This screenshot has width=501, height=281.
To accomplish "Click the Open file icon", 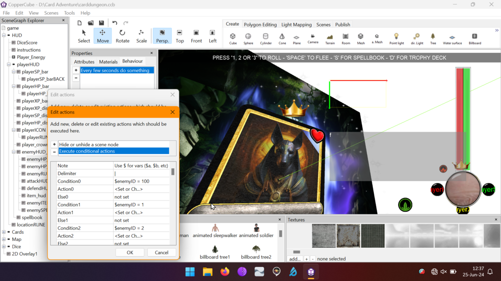I will coord(91,23).
